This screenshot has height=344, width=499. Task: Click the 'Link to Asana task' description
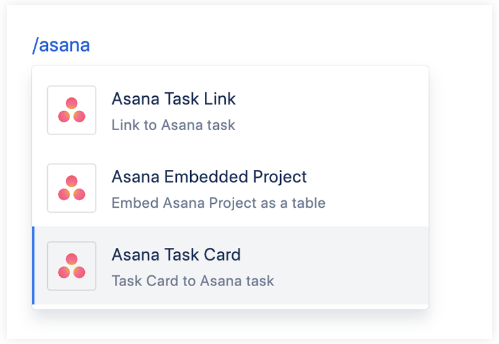(x=173, y=125)
